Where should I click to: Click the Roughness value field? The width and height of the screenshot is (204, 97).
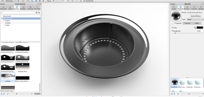(x=200, y=31)
